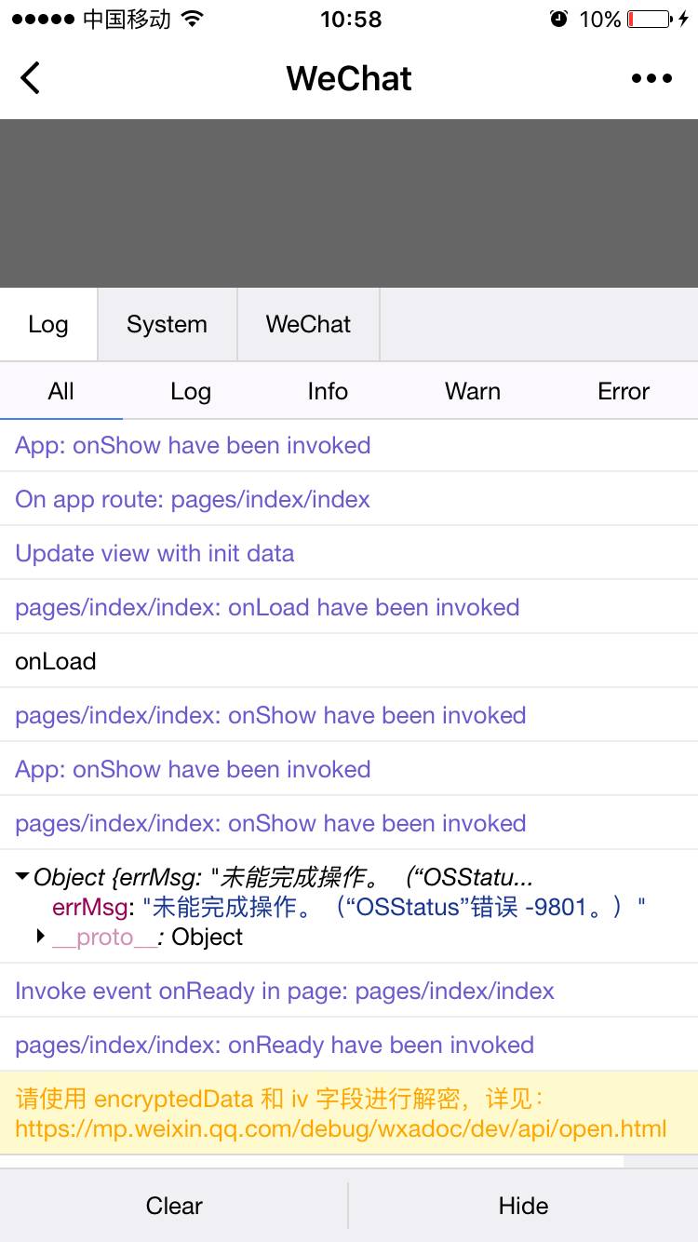Clear the console log
Viewport: 698px width, 1242px height.
coord(174,1206)
